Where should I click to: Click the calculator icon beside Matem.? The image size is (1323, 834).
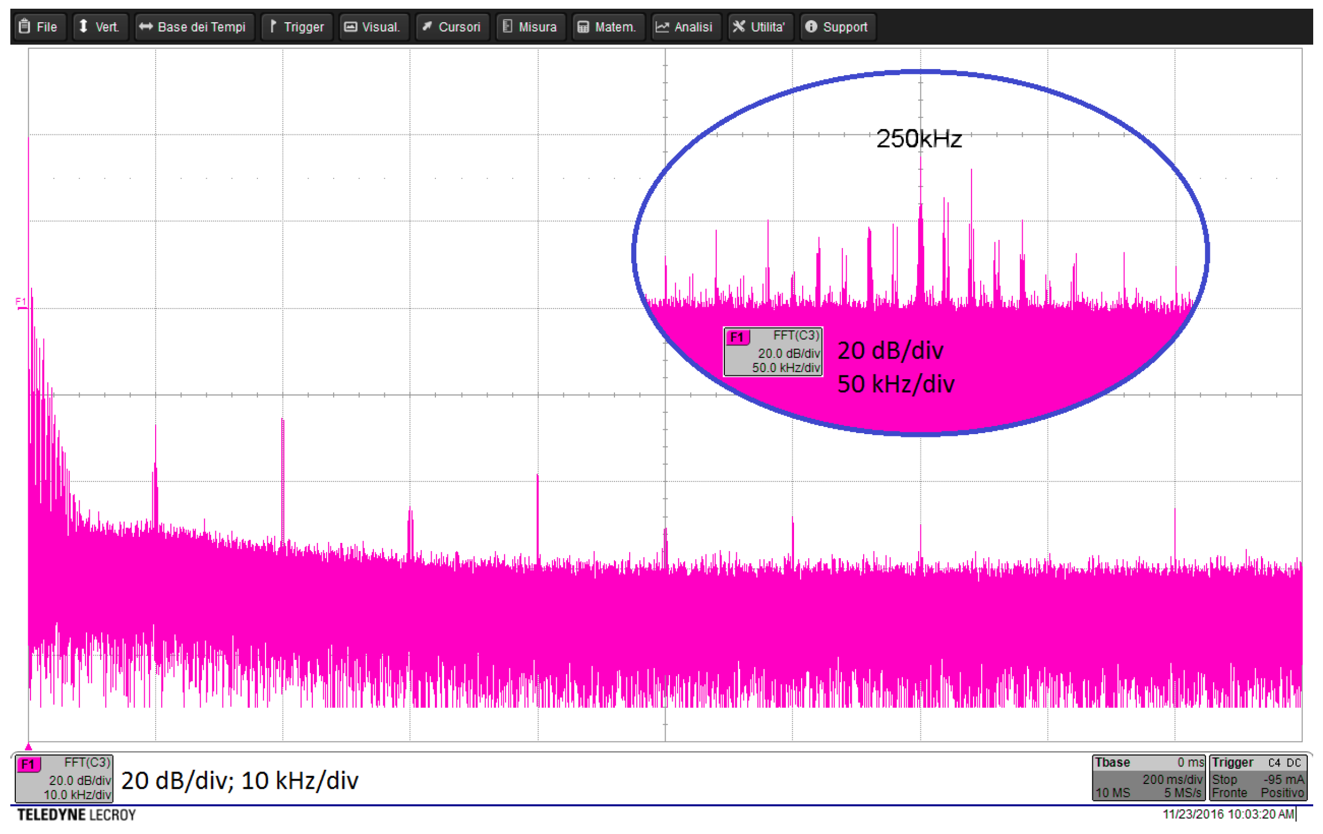(x=583, y=26)
